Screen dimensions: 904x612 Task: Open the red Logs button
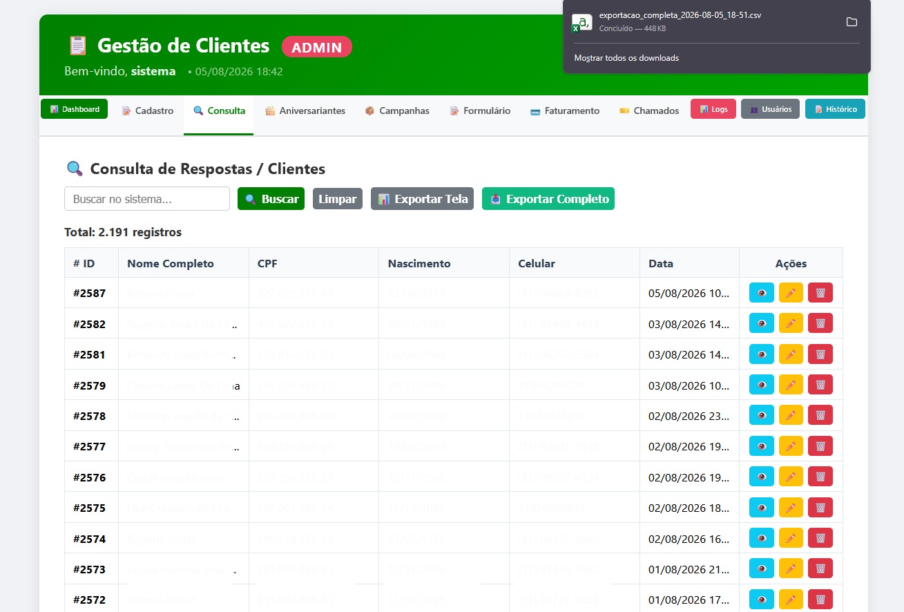click(713, 109)
